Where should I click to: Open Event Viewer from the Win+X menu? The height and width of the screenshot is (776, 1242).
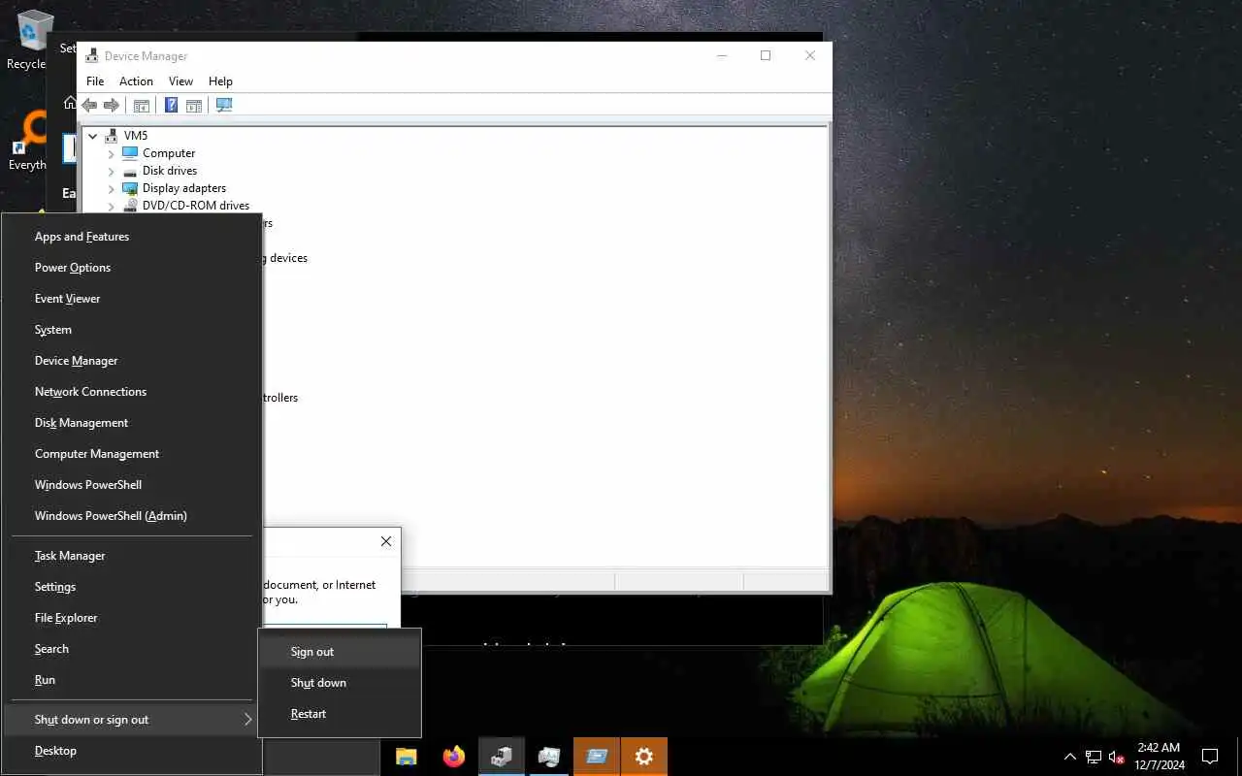(x=132, y=299)
